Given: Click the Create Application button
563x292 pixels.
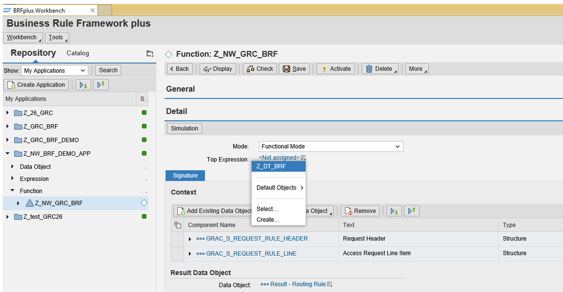Looking at the screenshot, I should [36, 85].
